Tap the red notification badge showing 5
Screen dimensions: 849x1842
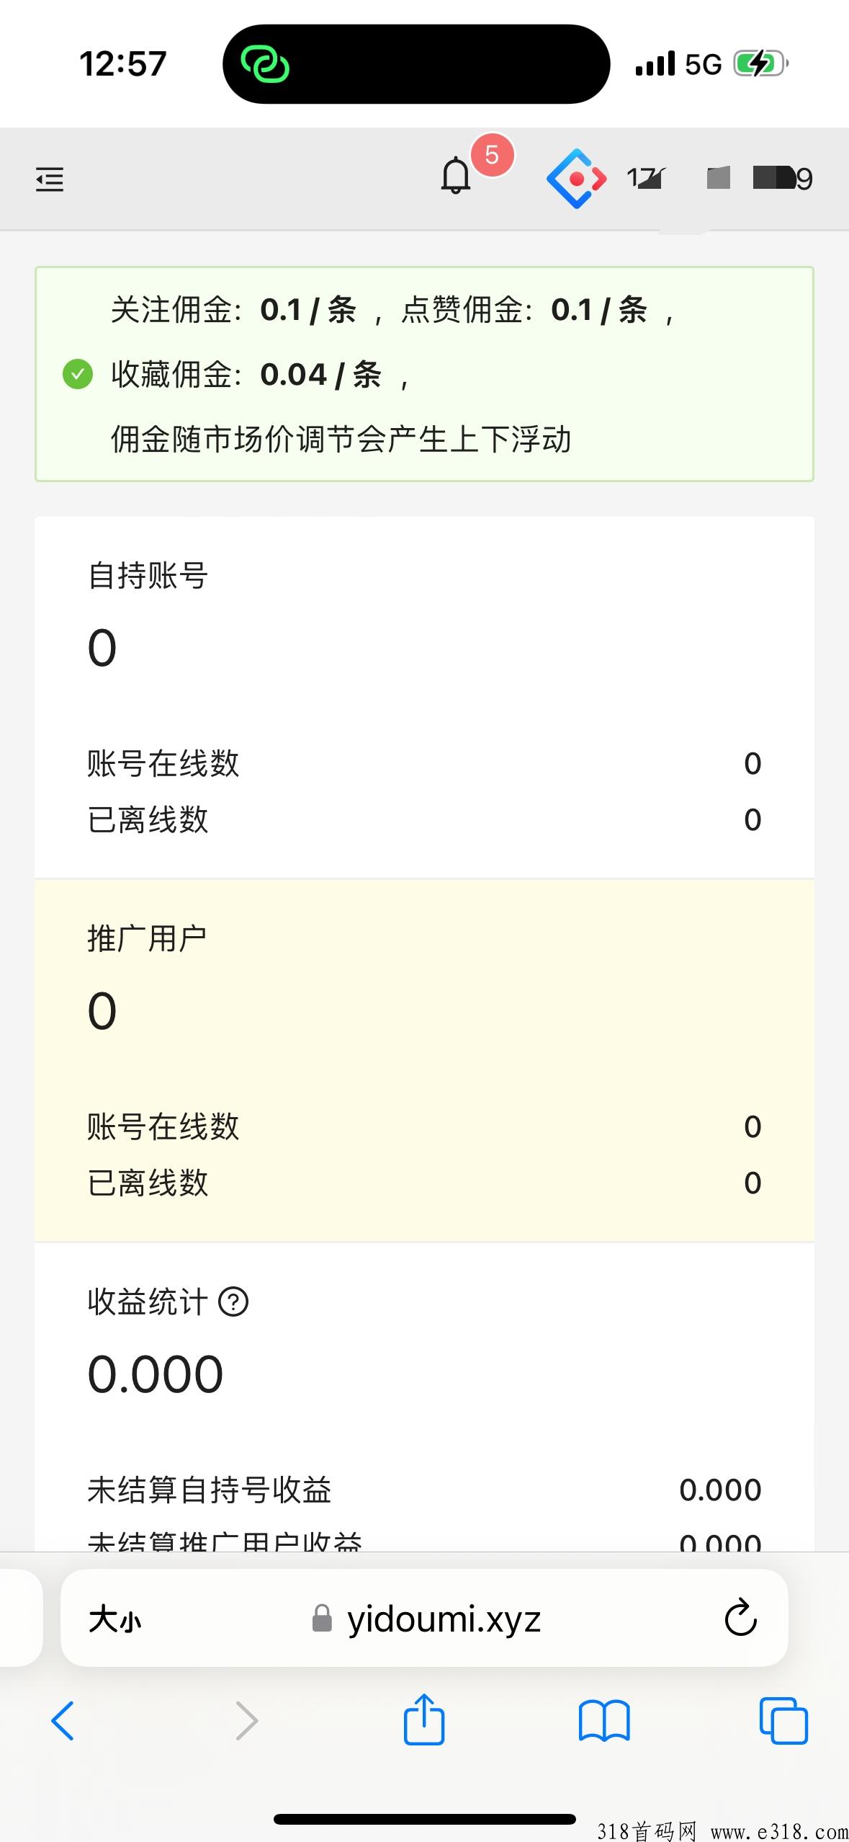(492, 154)
